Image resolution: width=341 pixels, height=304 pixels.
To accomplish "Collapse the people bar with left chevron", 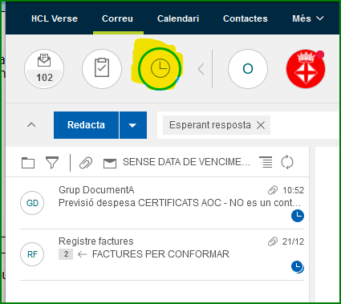I will pos(201,69).
